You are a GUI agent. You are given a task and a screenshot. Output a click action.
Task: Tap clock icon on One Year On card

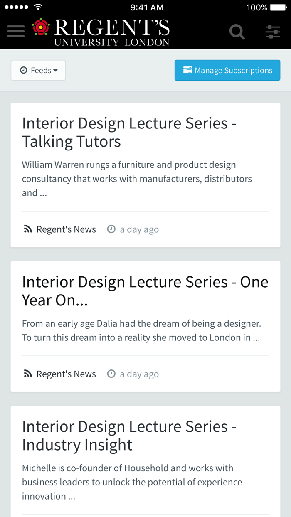pos(111,374)
